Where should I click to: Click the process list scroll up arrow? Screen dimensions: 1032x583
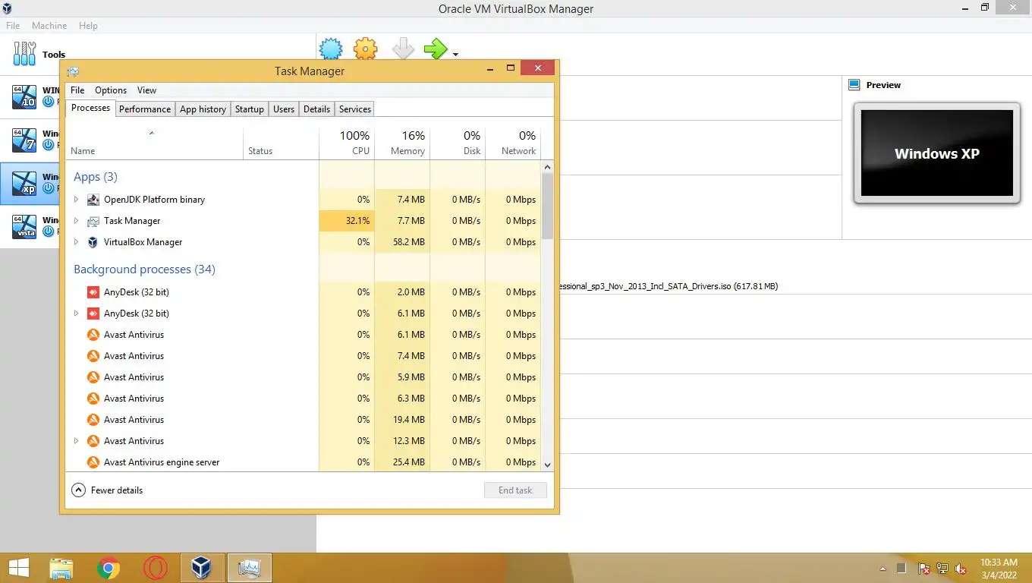point(548,167)
